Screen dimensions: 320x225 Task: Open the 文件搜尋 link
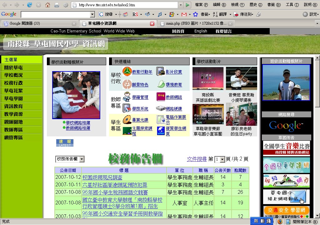197,159
